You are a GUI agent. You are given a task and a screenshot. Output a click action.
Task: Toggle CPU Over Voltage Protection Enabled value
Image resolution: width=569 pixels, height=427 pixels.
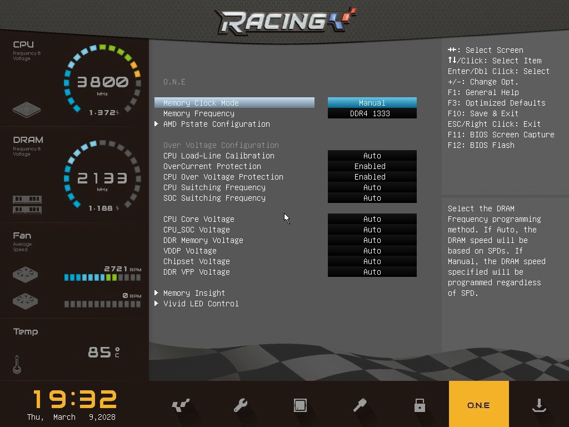tap(372, 177)
